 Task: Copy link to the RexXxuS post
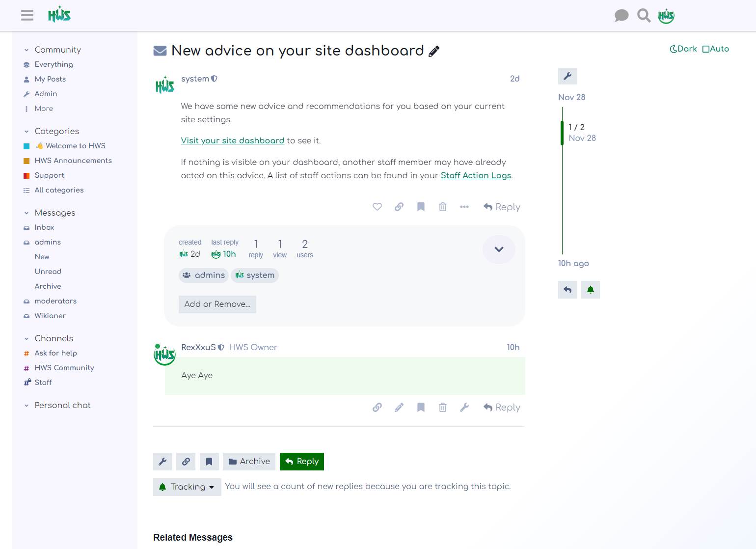coord(377,407)
